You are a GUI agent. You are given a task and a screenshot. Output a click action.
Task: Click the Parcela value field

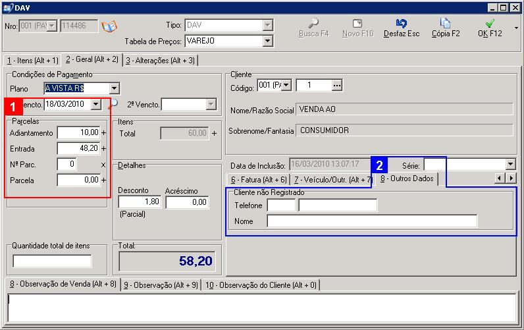79,180
